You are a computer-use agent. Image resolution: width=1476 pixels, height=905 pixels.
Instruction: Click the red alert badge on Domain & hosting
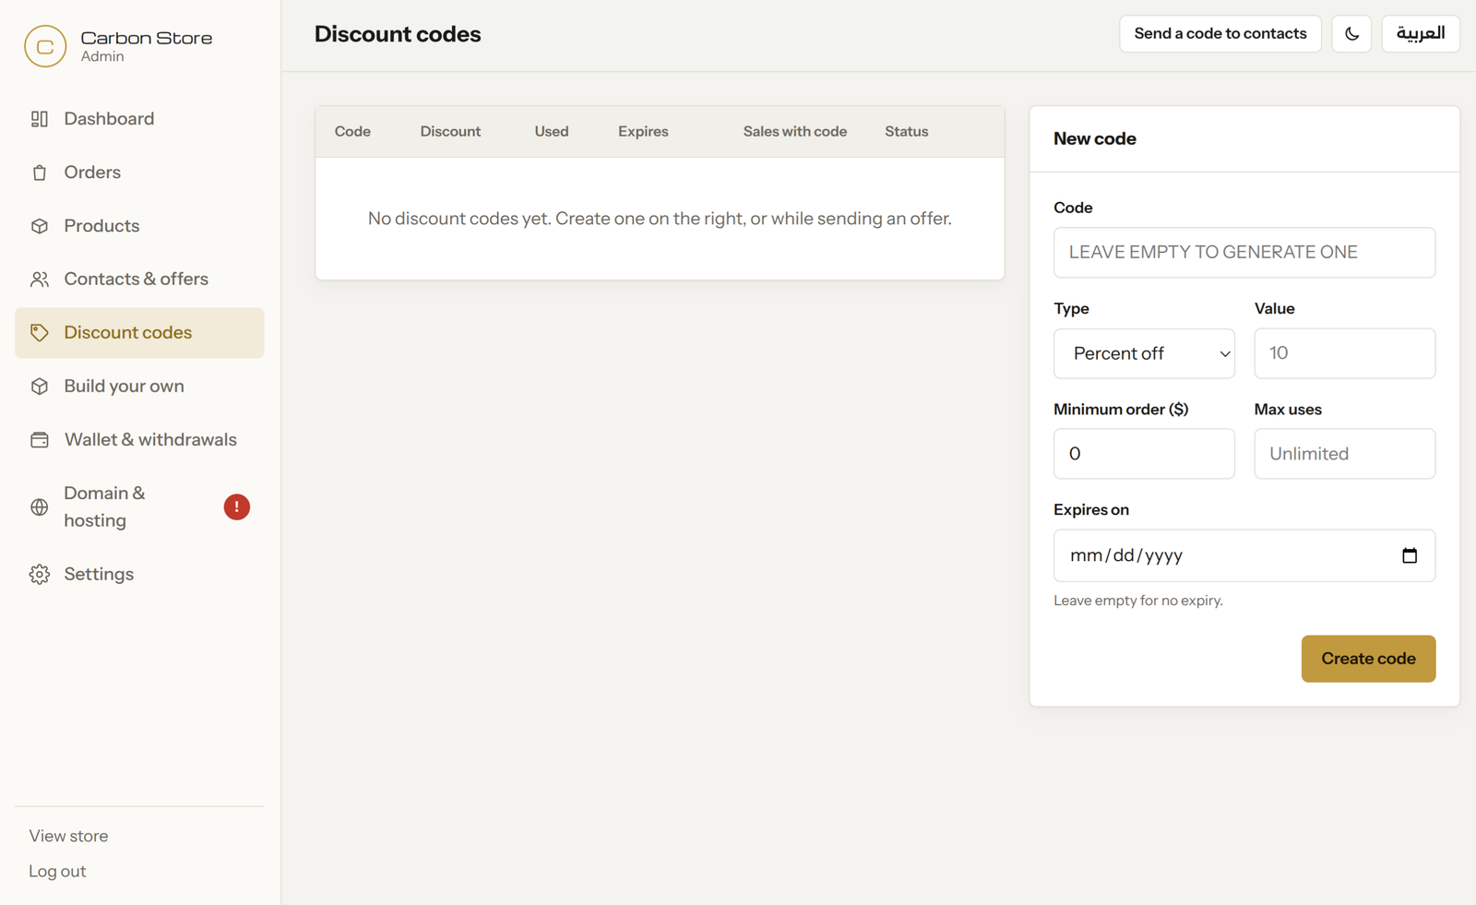(x=237, y=507)
